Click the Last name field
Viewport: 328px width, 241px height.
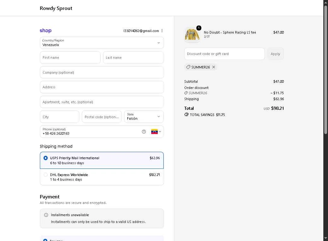pos(133,58)
